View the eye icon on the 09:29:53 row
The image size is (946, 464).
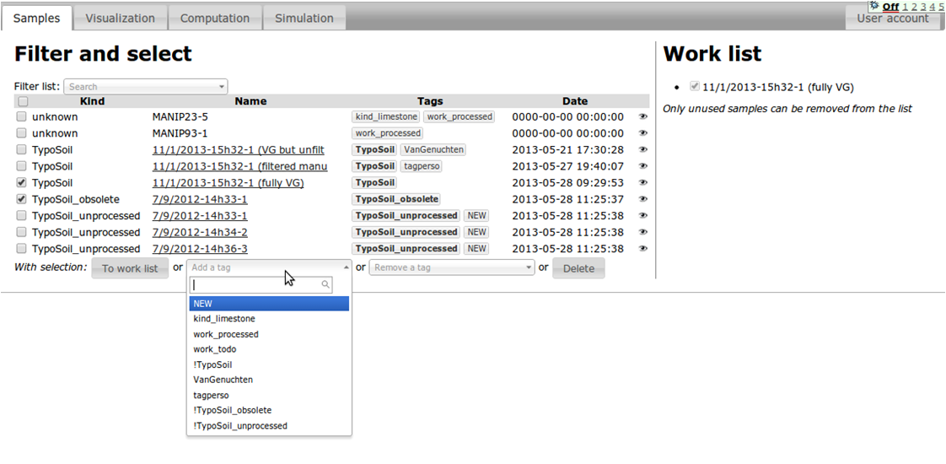click(642, 183)
